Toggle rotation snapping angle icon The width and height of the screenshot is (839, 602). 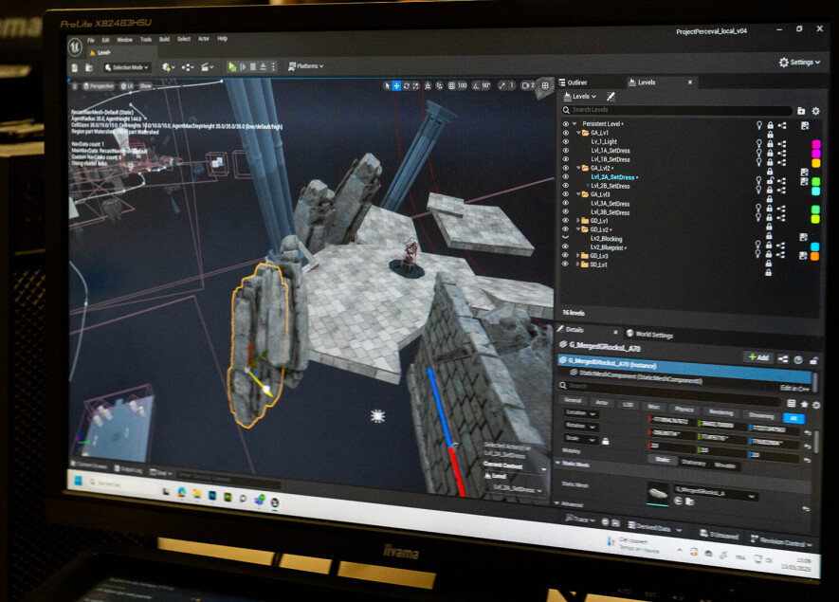click(476, 85)
